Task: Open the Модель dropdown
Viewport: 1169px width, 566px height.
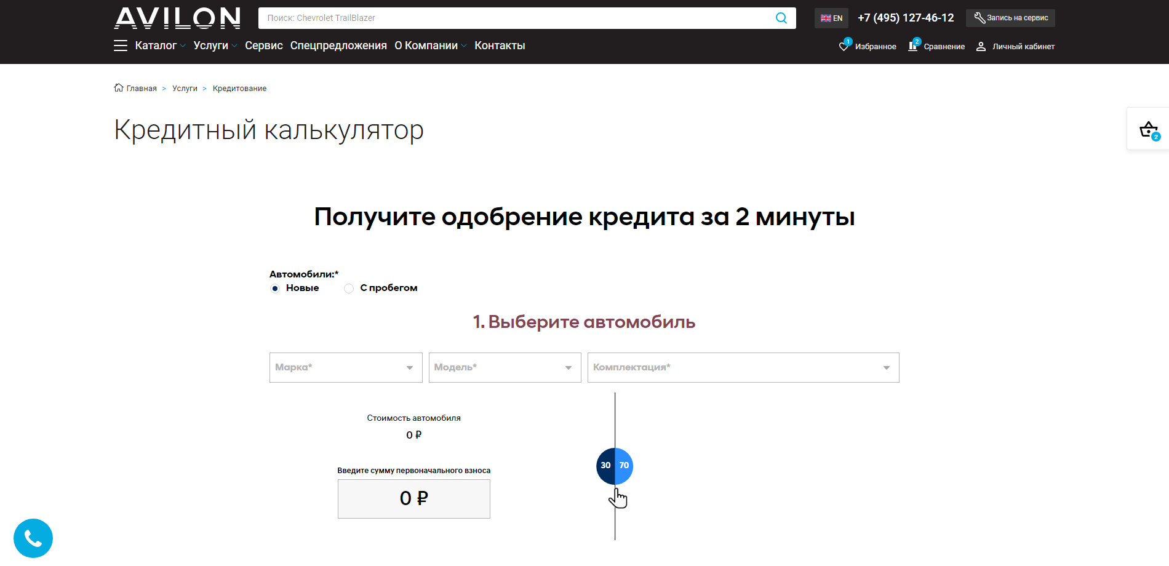Action: pyautogui.click(x=505, y=367)
